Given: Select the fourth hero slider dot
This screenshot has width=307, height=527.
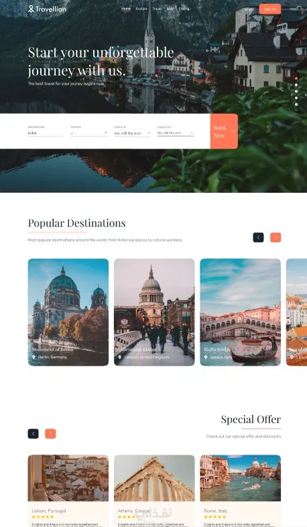Looking at the screenshot, I should click(296, 98).
